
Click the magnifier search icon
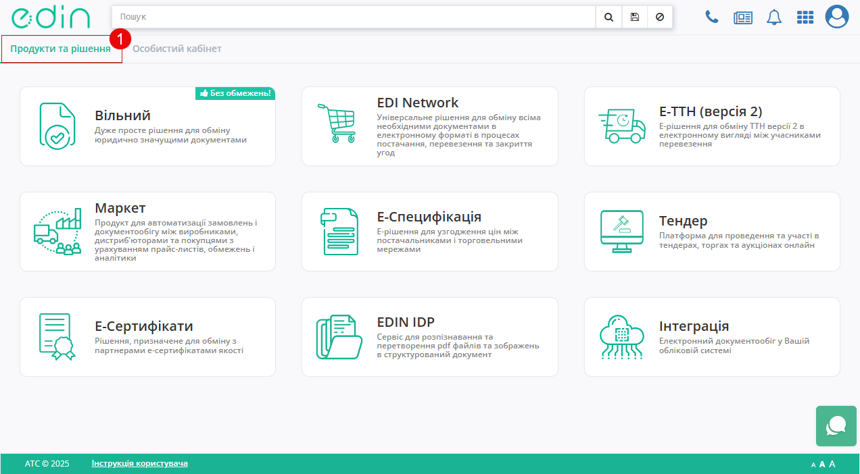608,17
